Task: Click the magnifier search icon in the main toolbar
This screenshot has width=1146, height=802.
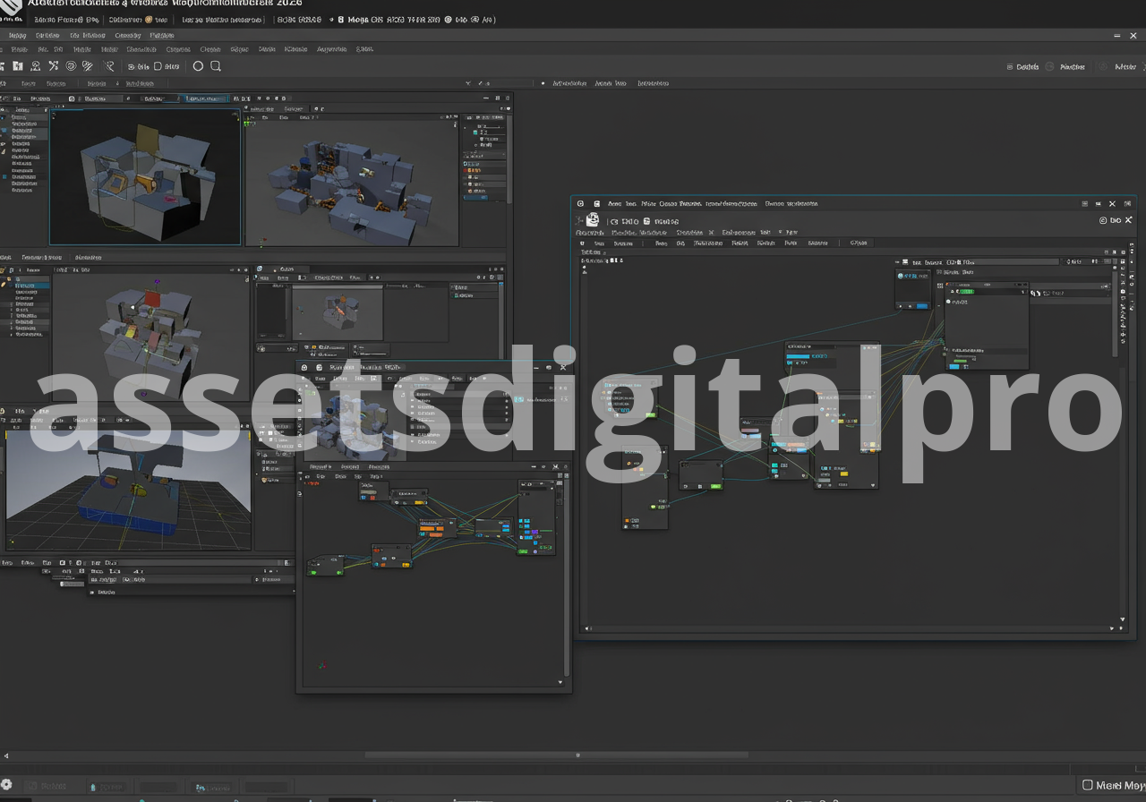Action: 216,66
